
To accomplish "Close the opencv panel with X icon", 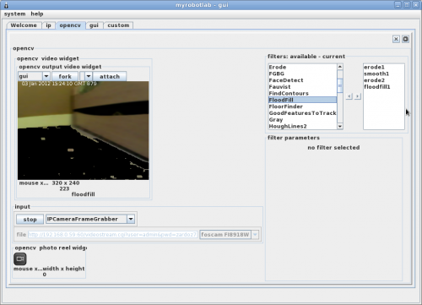I will point(396,39).
